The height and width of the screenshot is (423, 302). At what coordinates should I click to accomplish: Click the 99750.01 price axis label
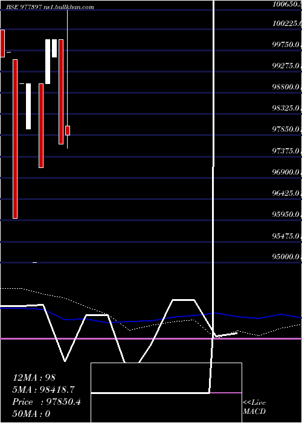287,45
